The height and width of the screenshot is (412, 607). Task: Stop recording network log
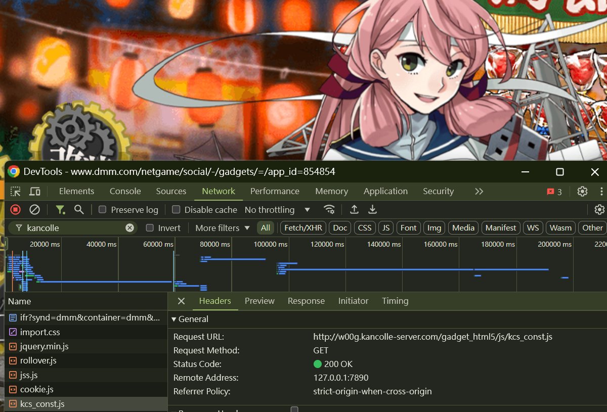coord(16,209)
